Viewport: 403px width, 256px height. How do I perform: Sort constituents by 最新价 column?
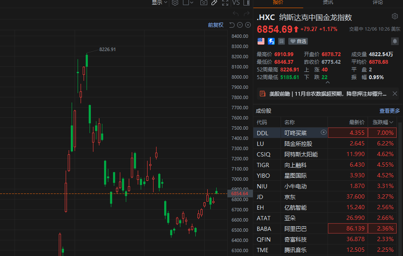point(357,122)
